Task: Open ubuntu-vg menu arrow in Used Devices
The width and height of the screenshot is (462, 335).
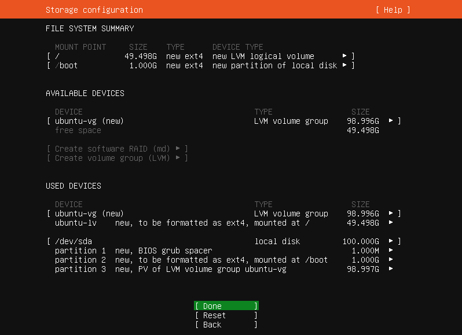Action: point(391,213)
